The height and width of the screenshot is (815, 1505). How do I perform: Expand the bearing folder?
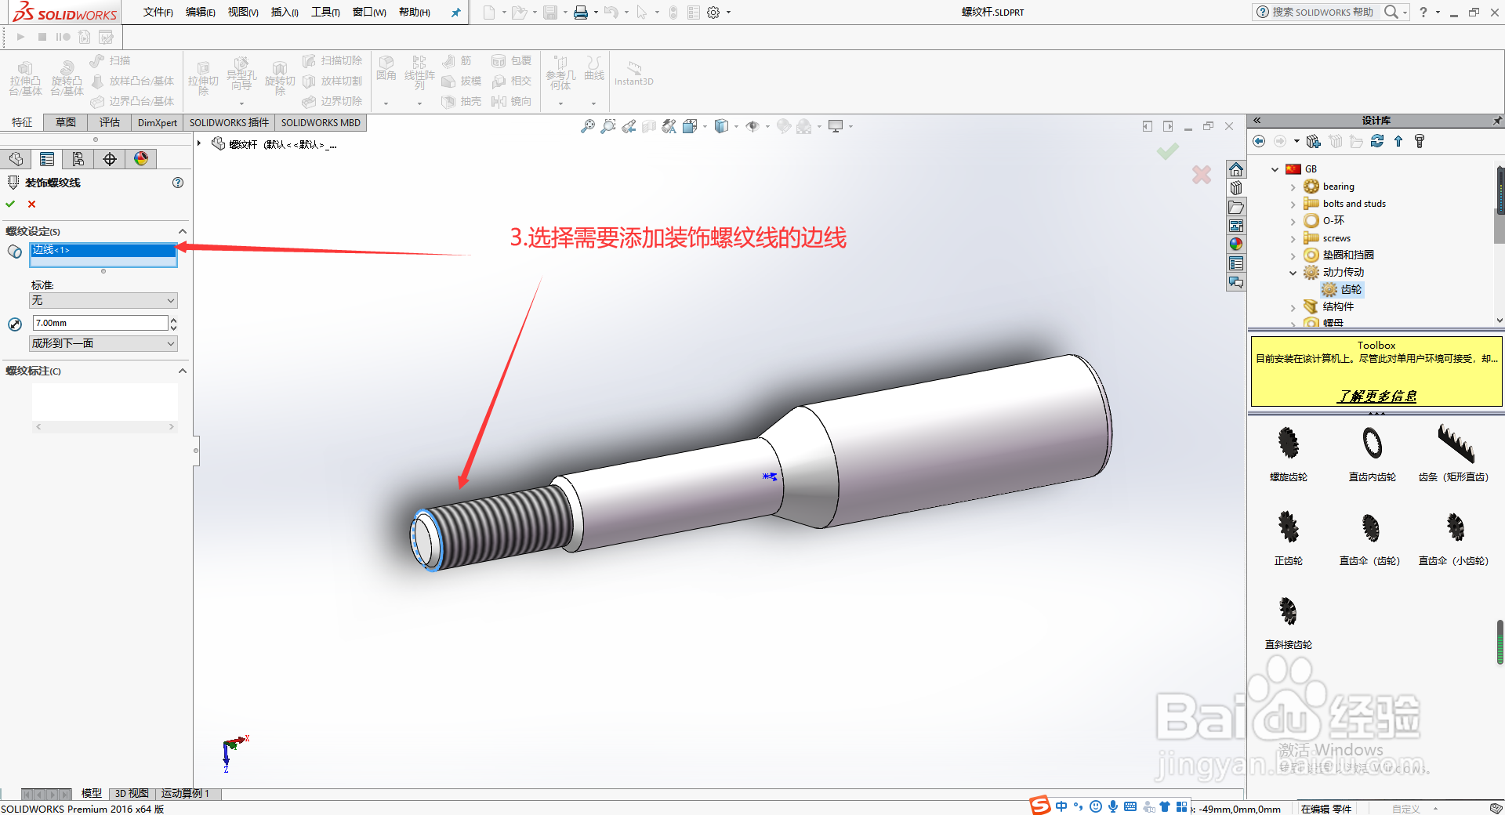pos(1293,187)
